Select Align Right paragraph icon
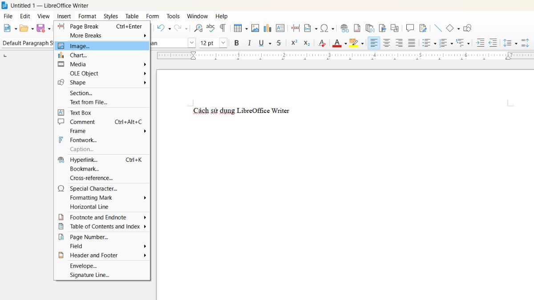Image resolution: width=534 pixels, height=300 pixels. click(399, 43)
